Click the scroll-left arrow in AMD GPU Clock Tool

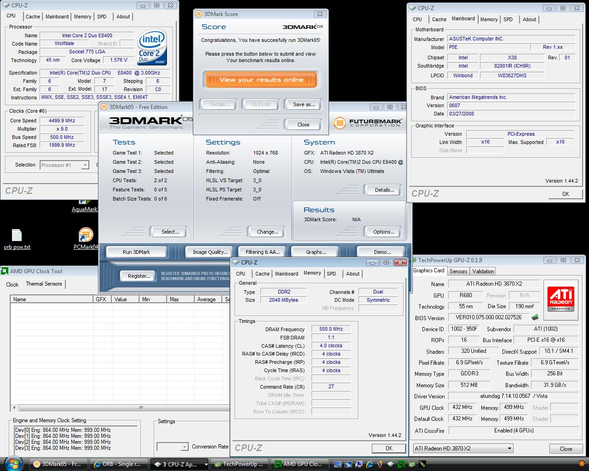[14, 408]
